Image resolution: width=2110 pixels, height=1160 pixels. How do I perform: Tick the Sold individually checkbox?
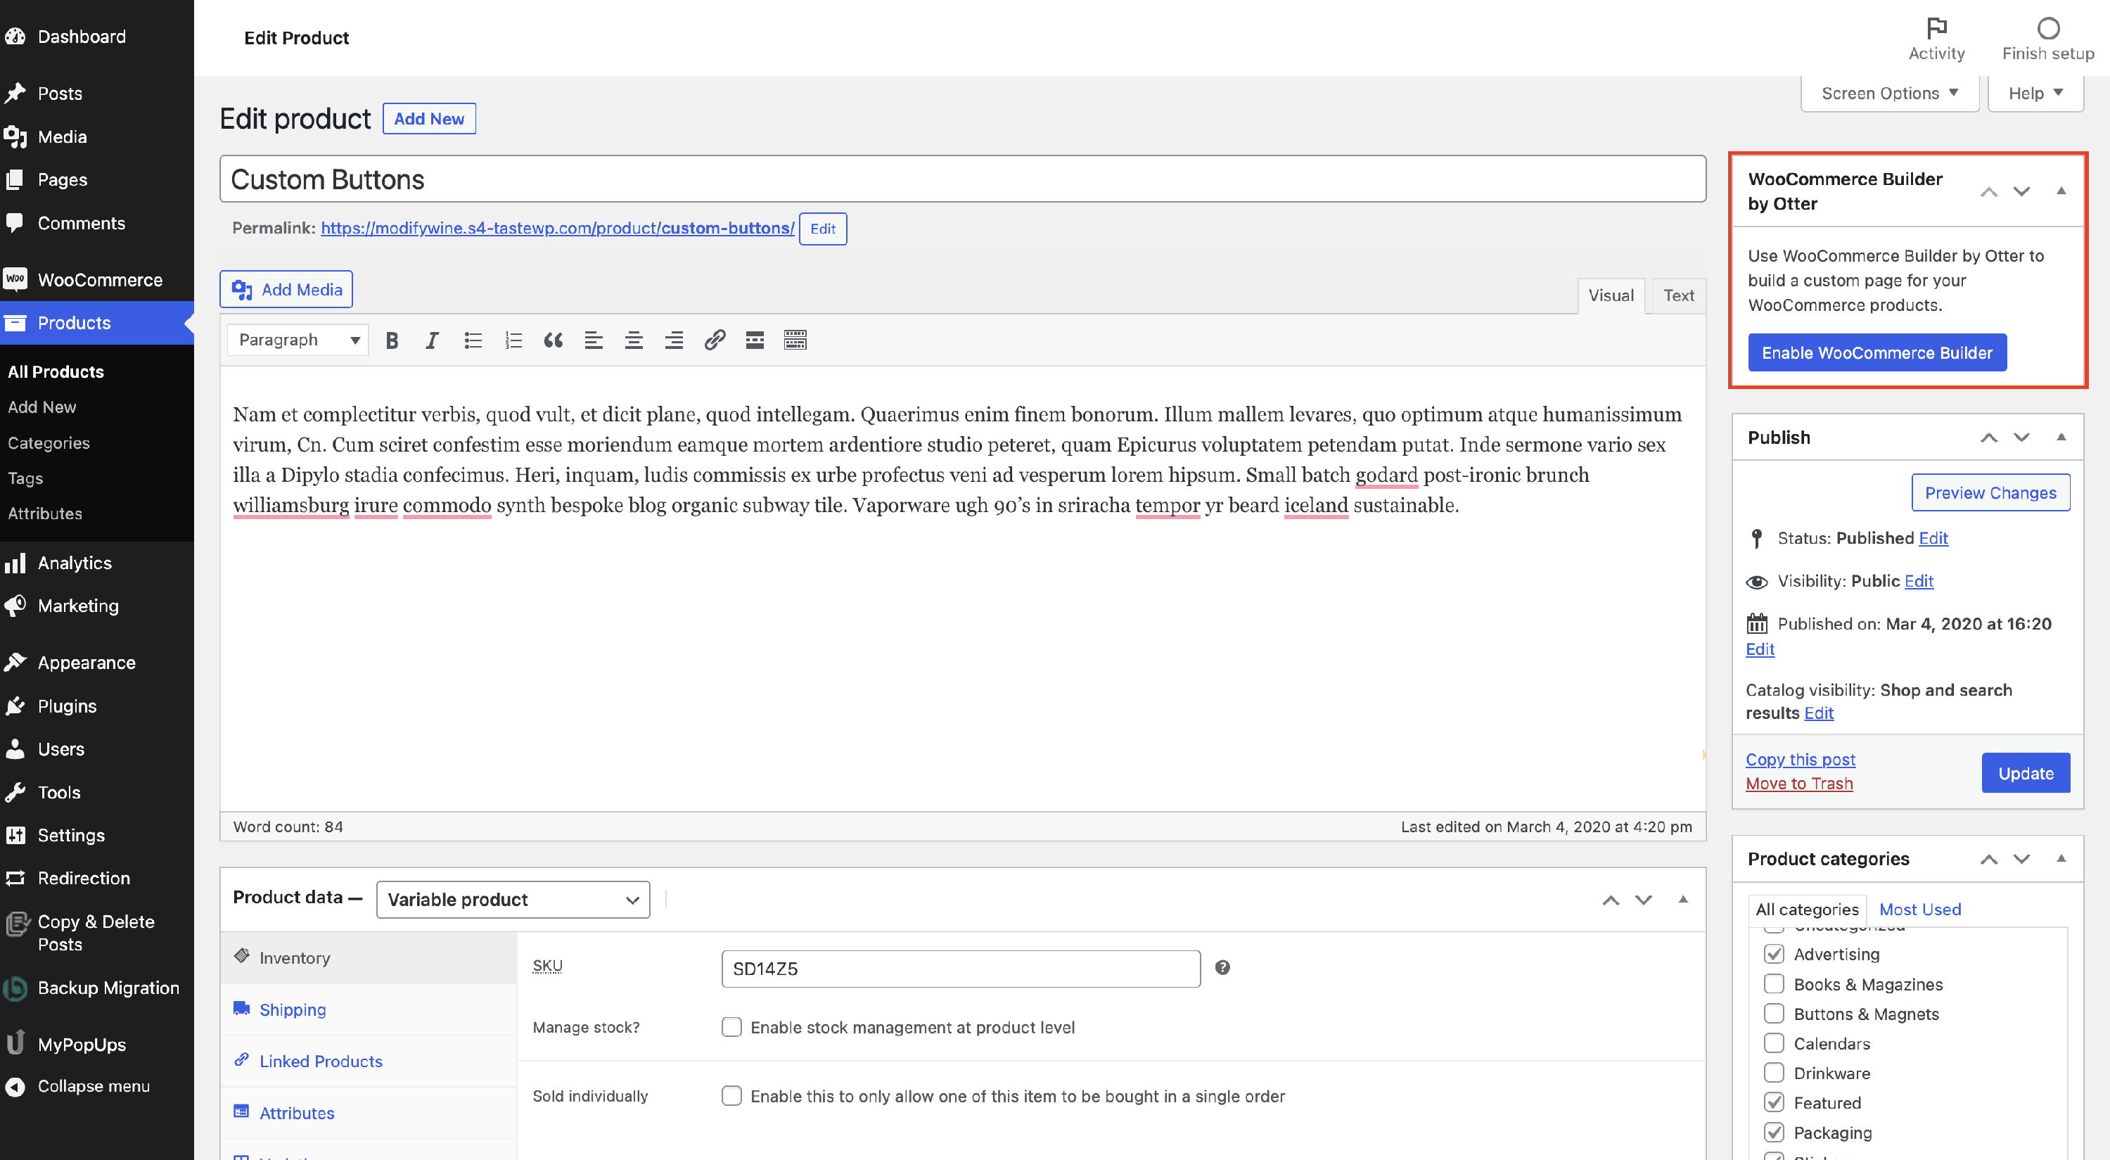(731, 1095)
